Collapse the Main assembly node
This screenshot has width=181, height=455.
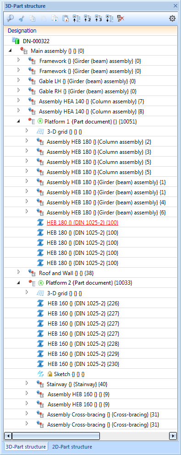tap(11, 51)
